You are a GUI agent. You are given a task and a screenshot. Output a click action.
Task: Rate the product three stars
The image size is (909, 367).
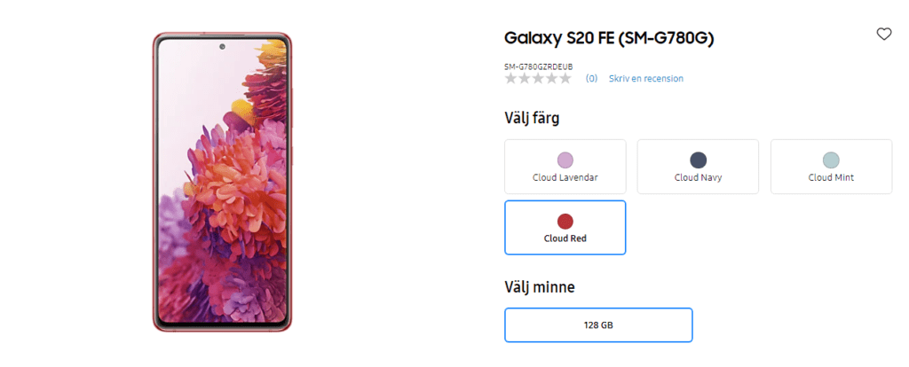point(538,78)
